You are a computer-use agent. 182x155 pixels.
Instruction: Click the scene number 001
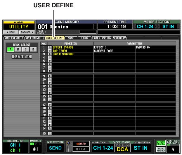(x=42, y=27)
